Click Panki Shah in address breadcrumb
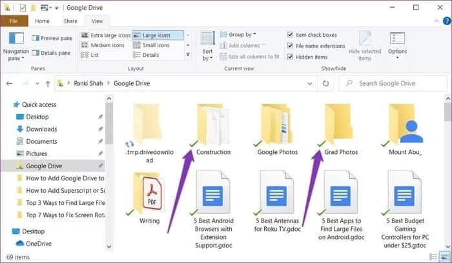The height and width of the screenshot is (263, 452). pyautogui.click(x=88, y=83)
